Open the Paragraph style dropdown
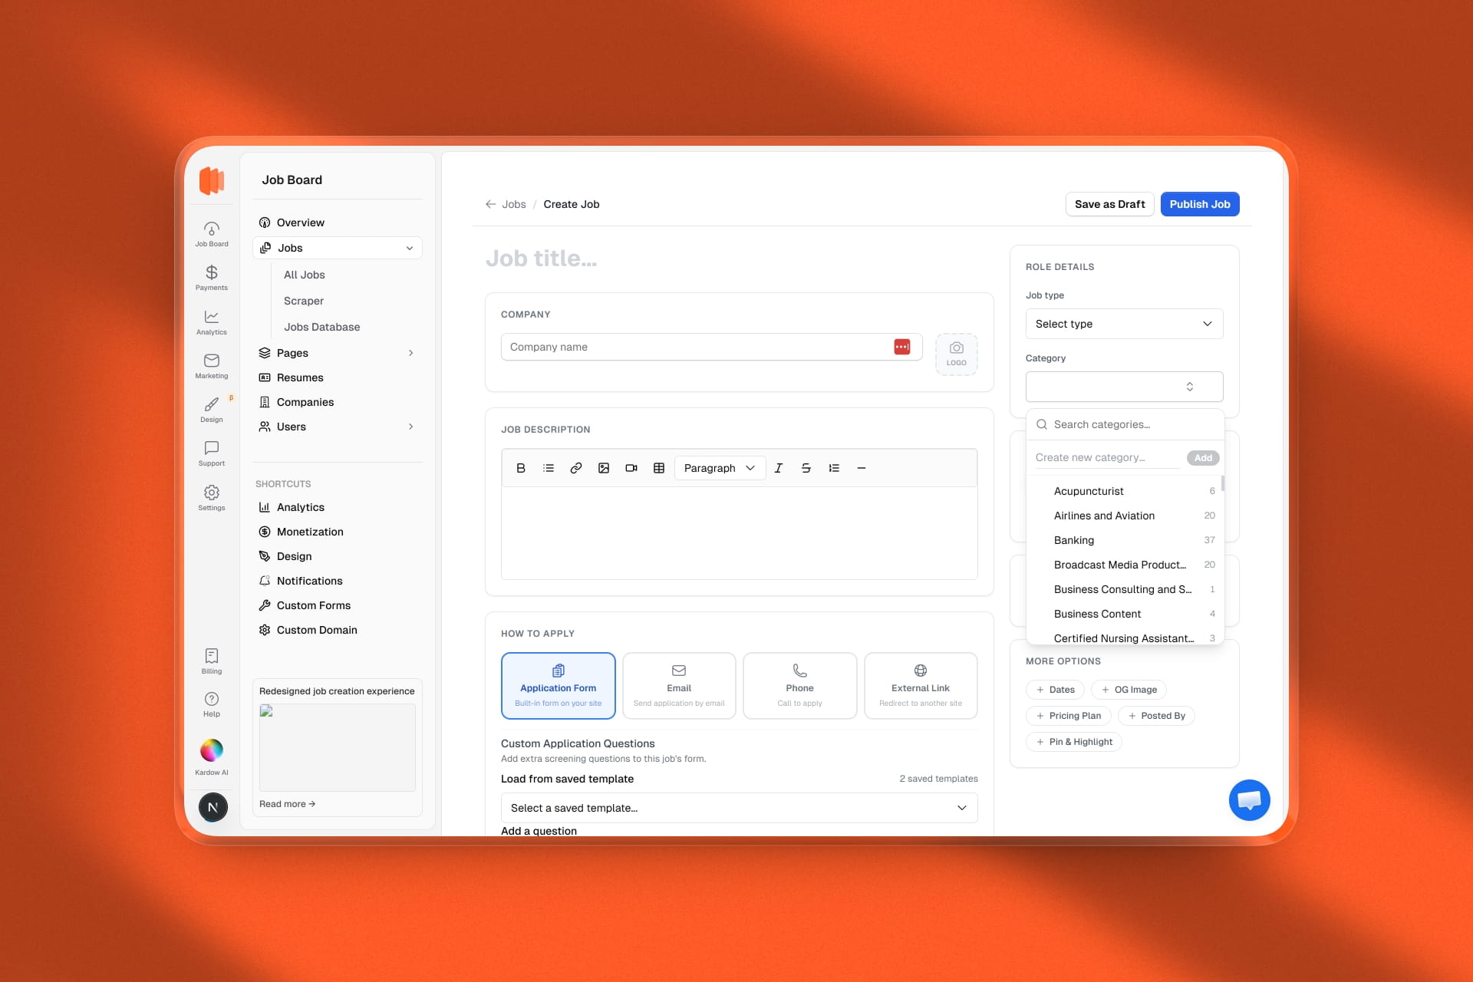Screen dimensions: 1473x982 (720, 468)
